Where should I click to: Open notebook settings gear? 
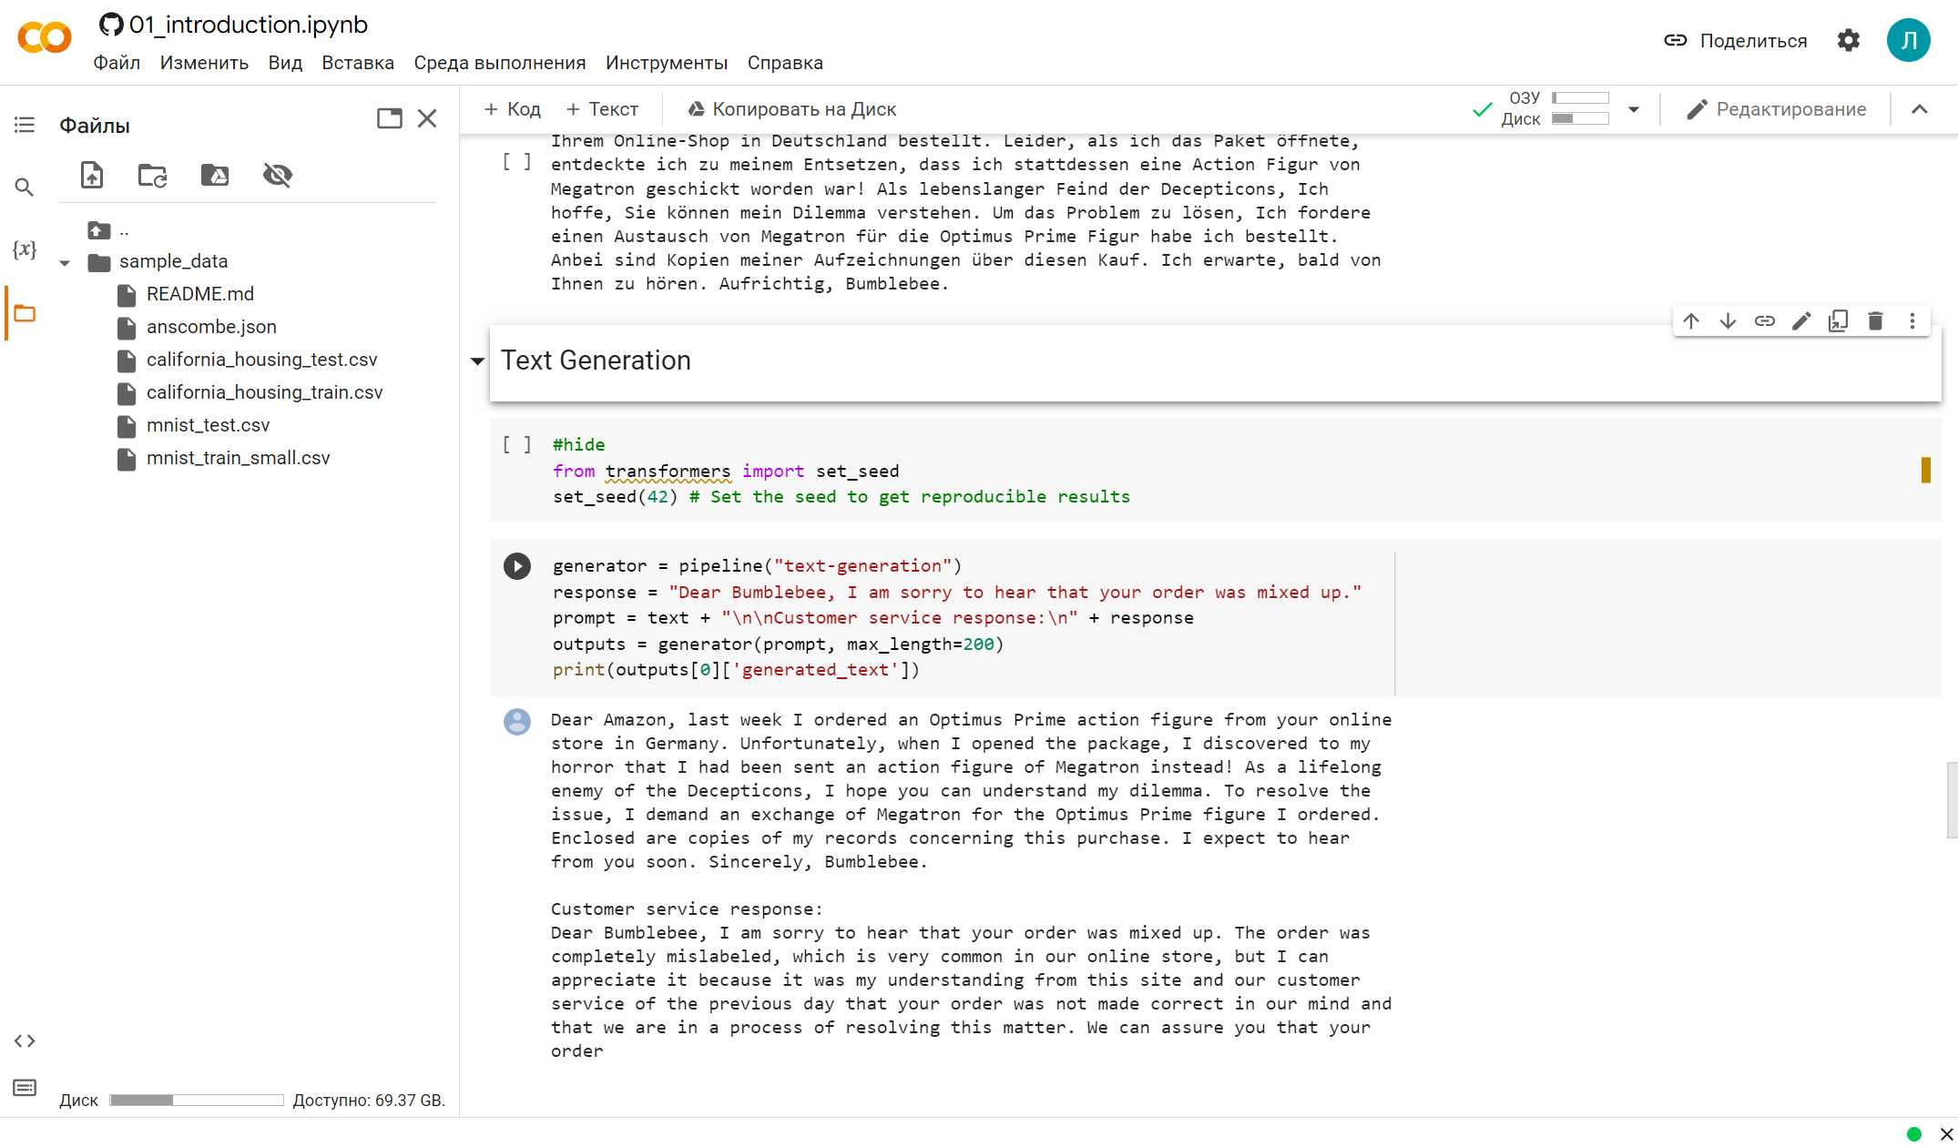(1849, 41)
